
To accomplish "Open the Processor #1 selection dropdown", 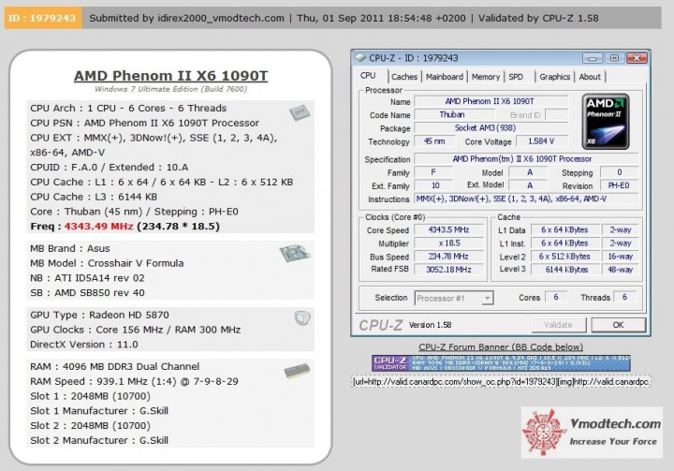I will [487, 298].
